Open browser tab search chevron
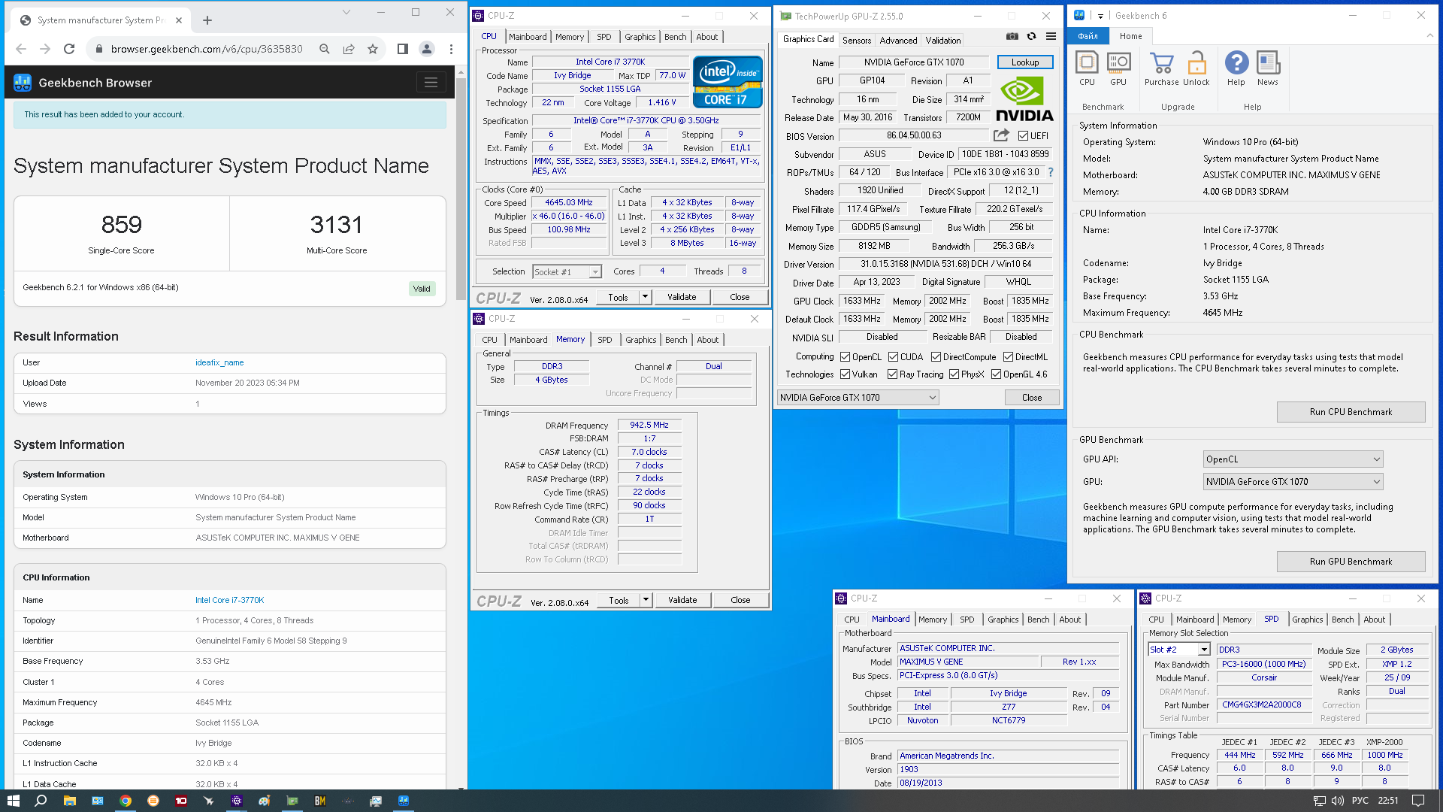This screenshot has width=1443, height=812. [x=346, y=12]
